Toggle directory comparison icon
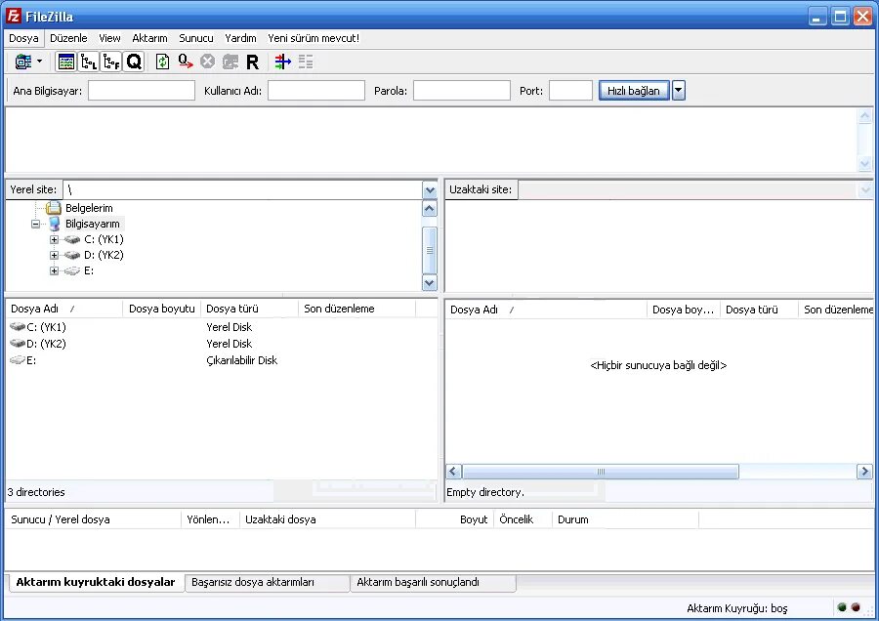Image resolution: width=879 pixels, height=621 pixels. tap(306, 62)
